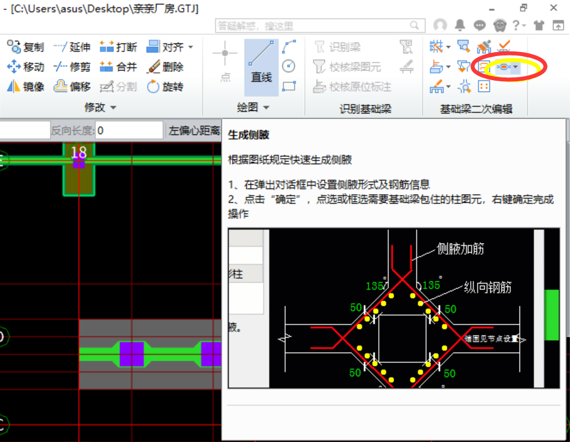Expand the 绘图 group dropdown
Viewport: 570px width, 442px height.
click(266, 108)
